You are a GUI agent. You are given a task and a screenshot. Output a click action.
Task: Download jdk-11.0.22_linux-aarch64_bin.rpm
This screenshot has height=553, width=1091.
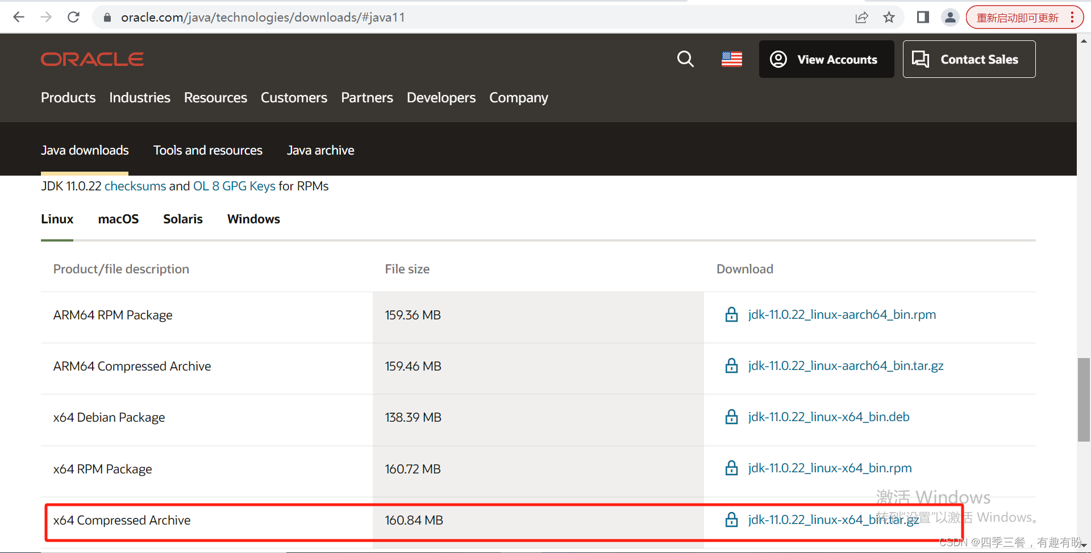(842, 314)
